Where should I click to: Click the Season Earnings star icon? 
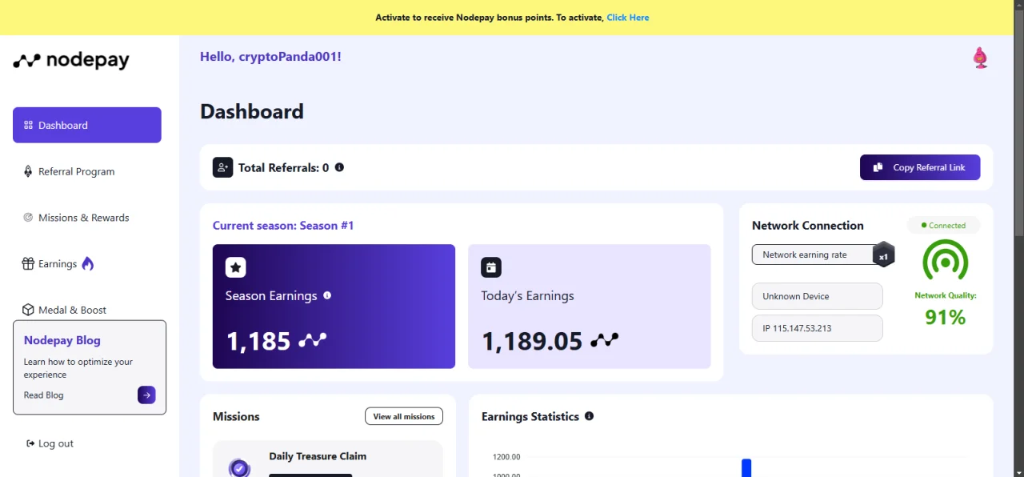235,267
